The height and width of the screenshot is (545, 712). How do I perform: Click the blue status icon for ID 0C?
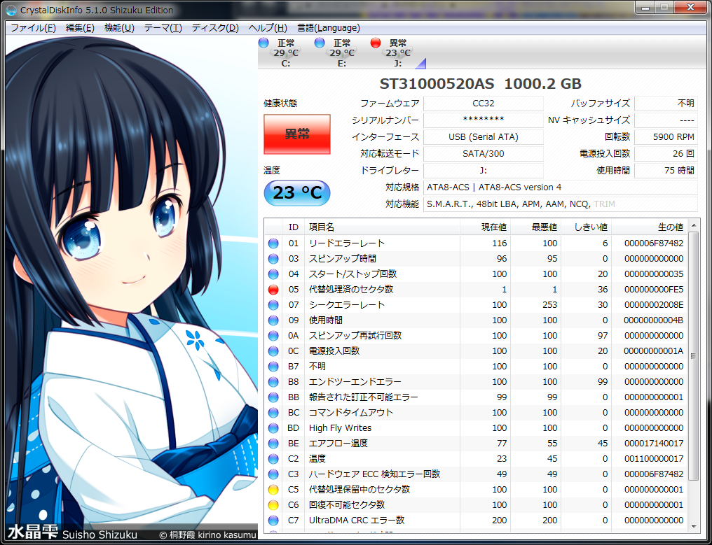(x=273, y=351)
